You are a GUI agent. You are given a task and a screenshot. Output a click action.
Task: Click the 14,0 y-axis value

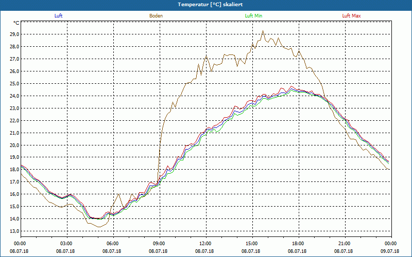coord(14,219)
